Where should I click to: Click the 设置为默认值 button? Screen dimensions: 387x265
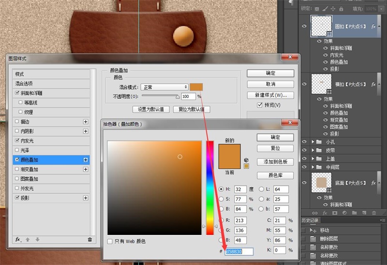[x=151, y=109]
